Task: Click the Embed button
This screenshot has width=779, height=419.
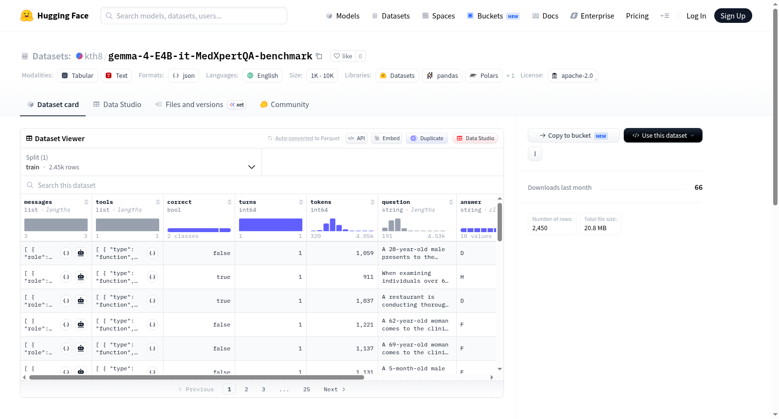Action: pos(386,138)
